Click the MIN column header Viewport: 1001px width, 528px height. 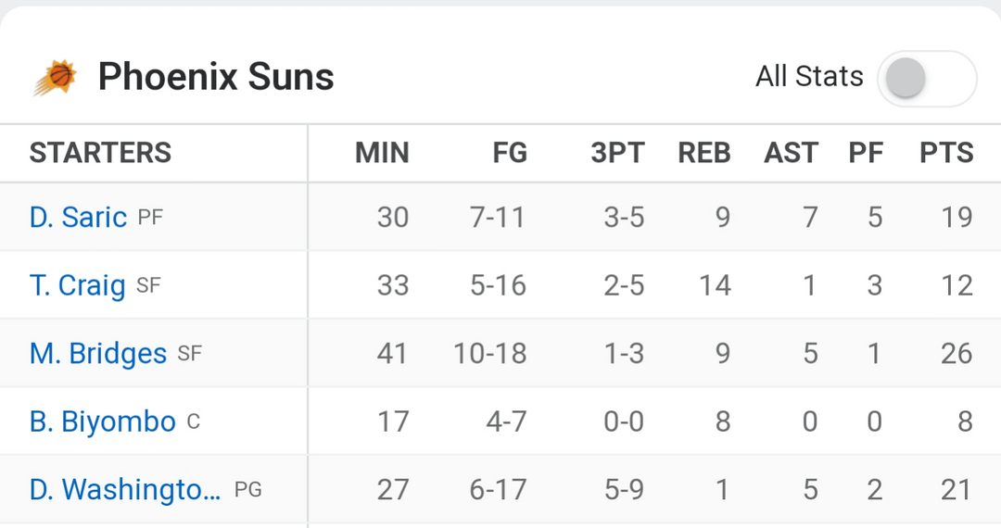pos(382,153)
